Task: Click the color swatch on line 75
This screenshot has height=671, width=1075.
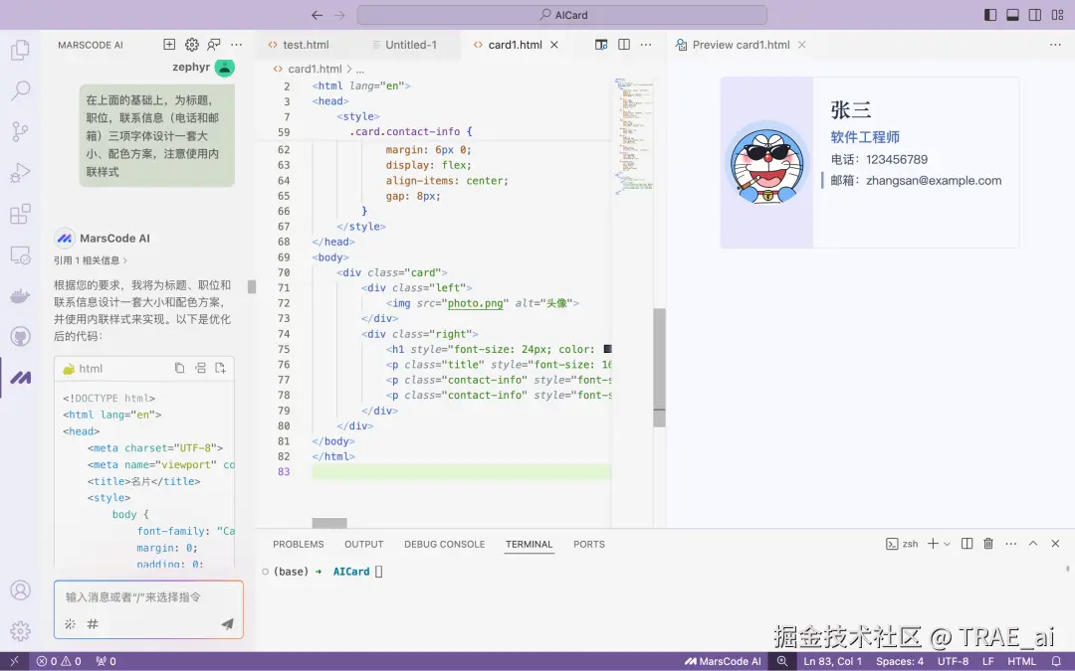Action: coord(607,349)
